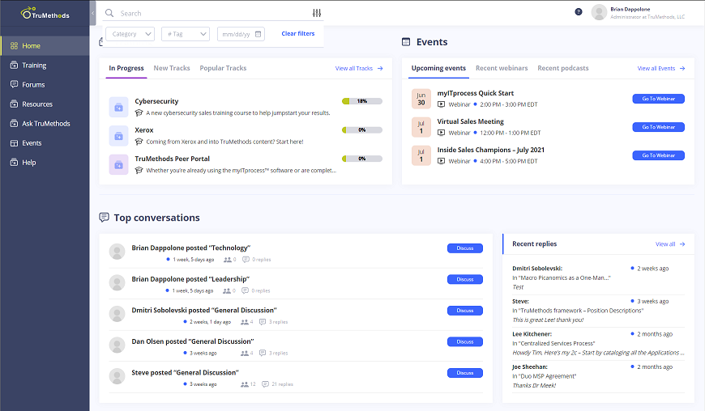This screenshot has height=411, width=705.
Task: Click Xerox 0% progress bar
Action: coord(362,130)
